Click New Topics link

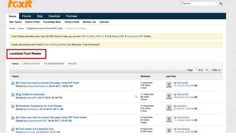click(x=16, y=22)
